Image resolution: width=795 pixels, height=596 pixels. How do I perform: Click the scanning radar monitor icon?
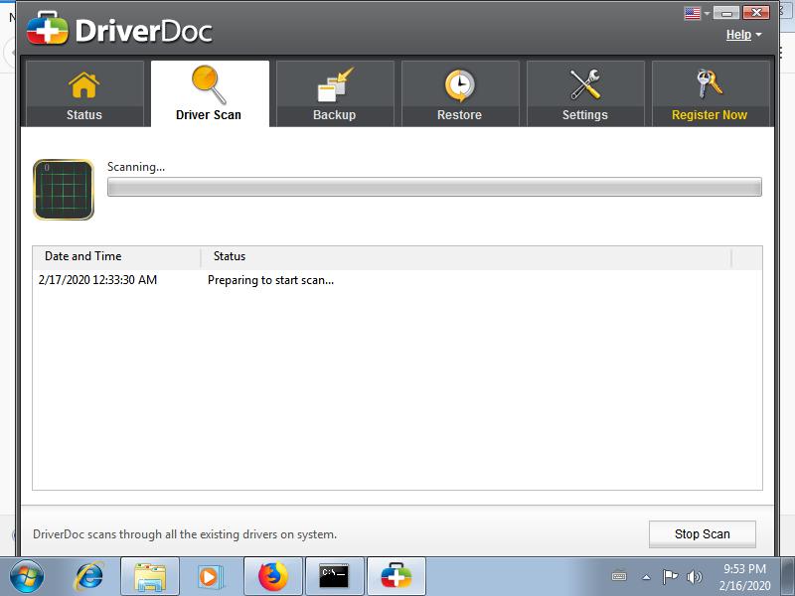(64, 190)
